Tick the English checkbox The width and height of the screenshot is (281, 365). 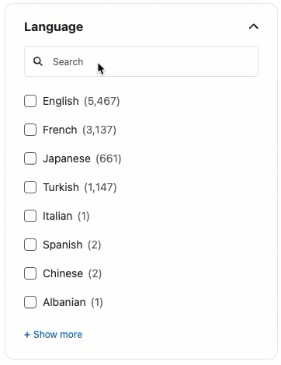(x=30, y=101)
